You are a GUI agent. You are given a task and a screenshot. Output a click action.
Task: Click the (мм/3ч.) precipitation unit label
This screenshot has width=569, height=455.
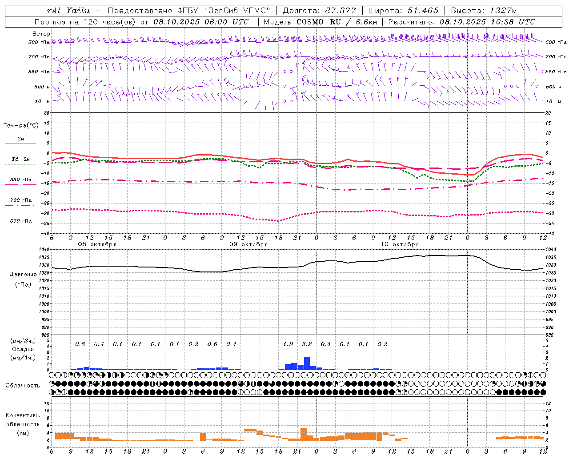click(23, 341)
